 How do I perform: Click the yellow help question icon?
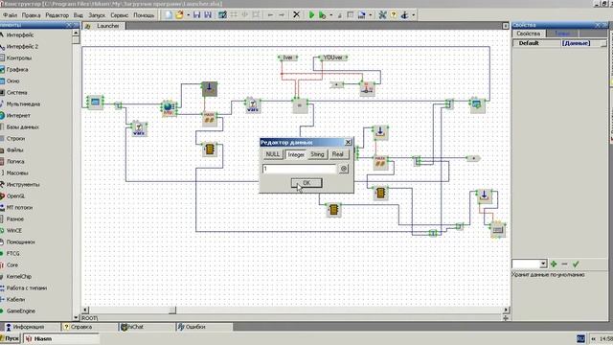pyautogui.click(x=394, y=15)
